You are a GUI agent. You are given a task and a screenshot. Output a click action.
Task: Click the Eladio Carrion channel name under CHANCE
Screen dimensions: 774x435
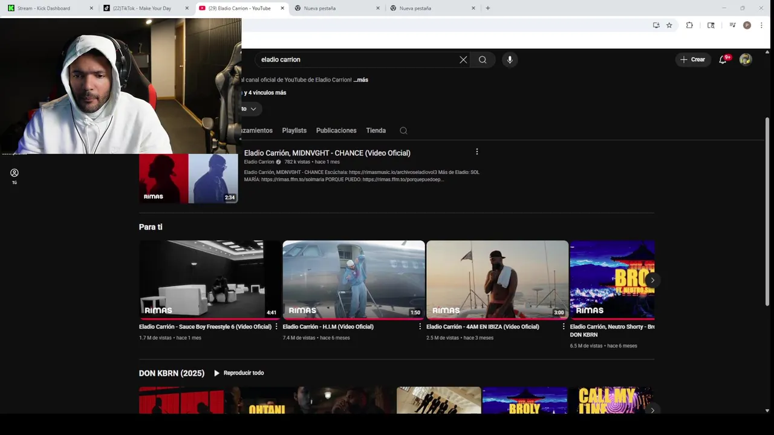pos(259,162)
